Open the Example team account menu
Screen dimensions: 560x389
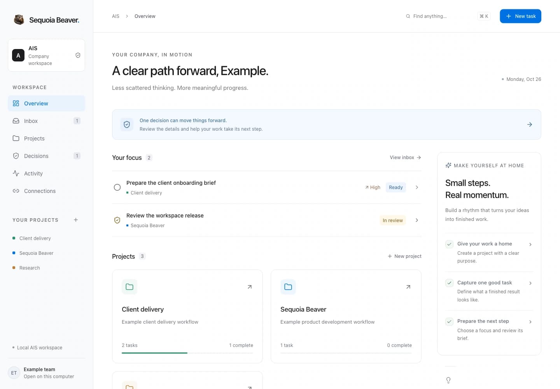[x=46, y=373]
